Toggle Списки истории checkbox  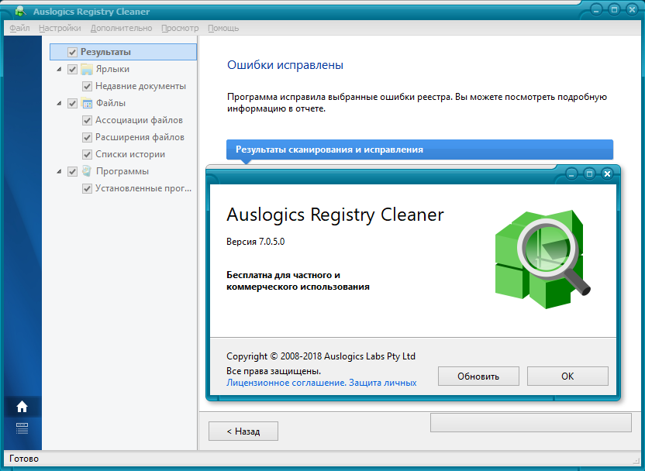pyautogui.click(x=87, y=154)
